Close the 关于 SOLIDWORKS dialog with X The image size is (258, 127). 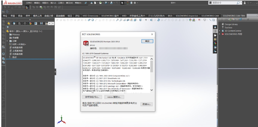click(x=152, y=34)
